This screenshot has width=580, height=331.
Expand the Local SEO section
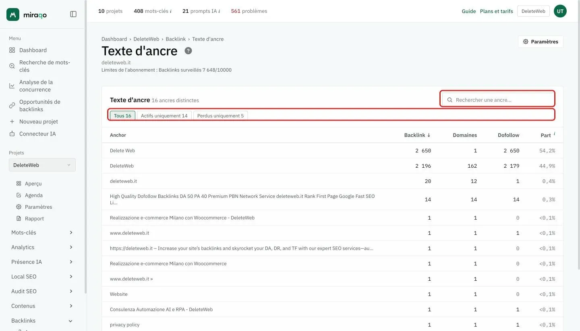[42, 277]
